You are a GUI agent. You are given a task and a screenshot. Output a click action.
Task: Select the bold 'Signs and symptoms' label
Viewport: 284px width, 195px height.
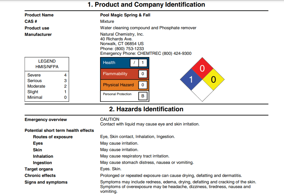point(46,182)
